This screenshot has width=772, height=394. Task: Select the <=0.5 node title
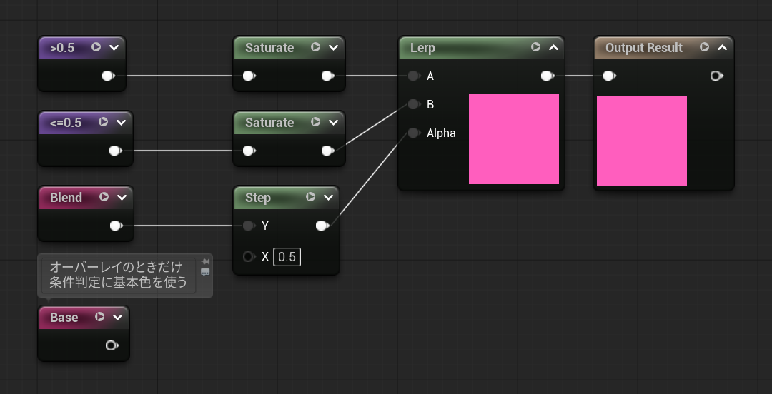[66, 123]
